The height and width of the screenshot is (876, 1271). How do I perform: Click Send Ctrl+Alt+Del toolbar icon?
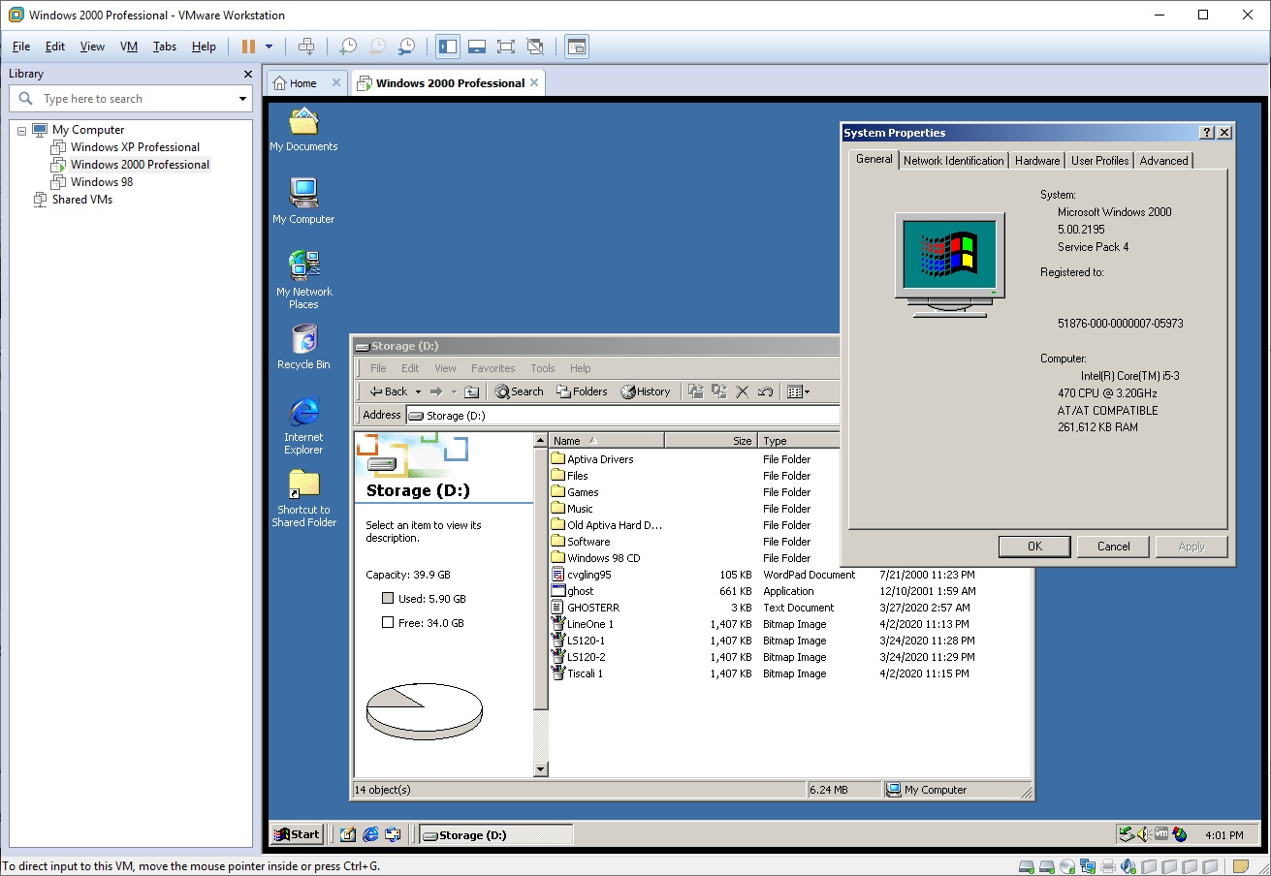pos(306,47)
